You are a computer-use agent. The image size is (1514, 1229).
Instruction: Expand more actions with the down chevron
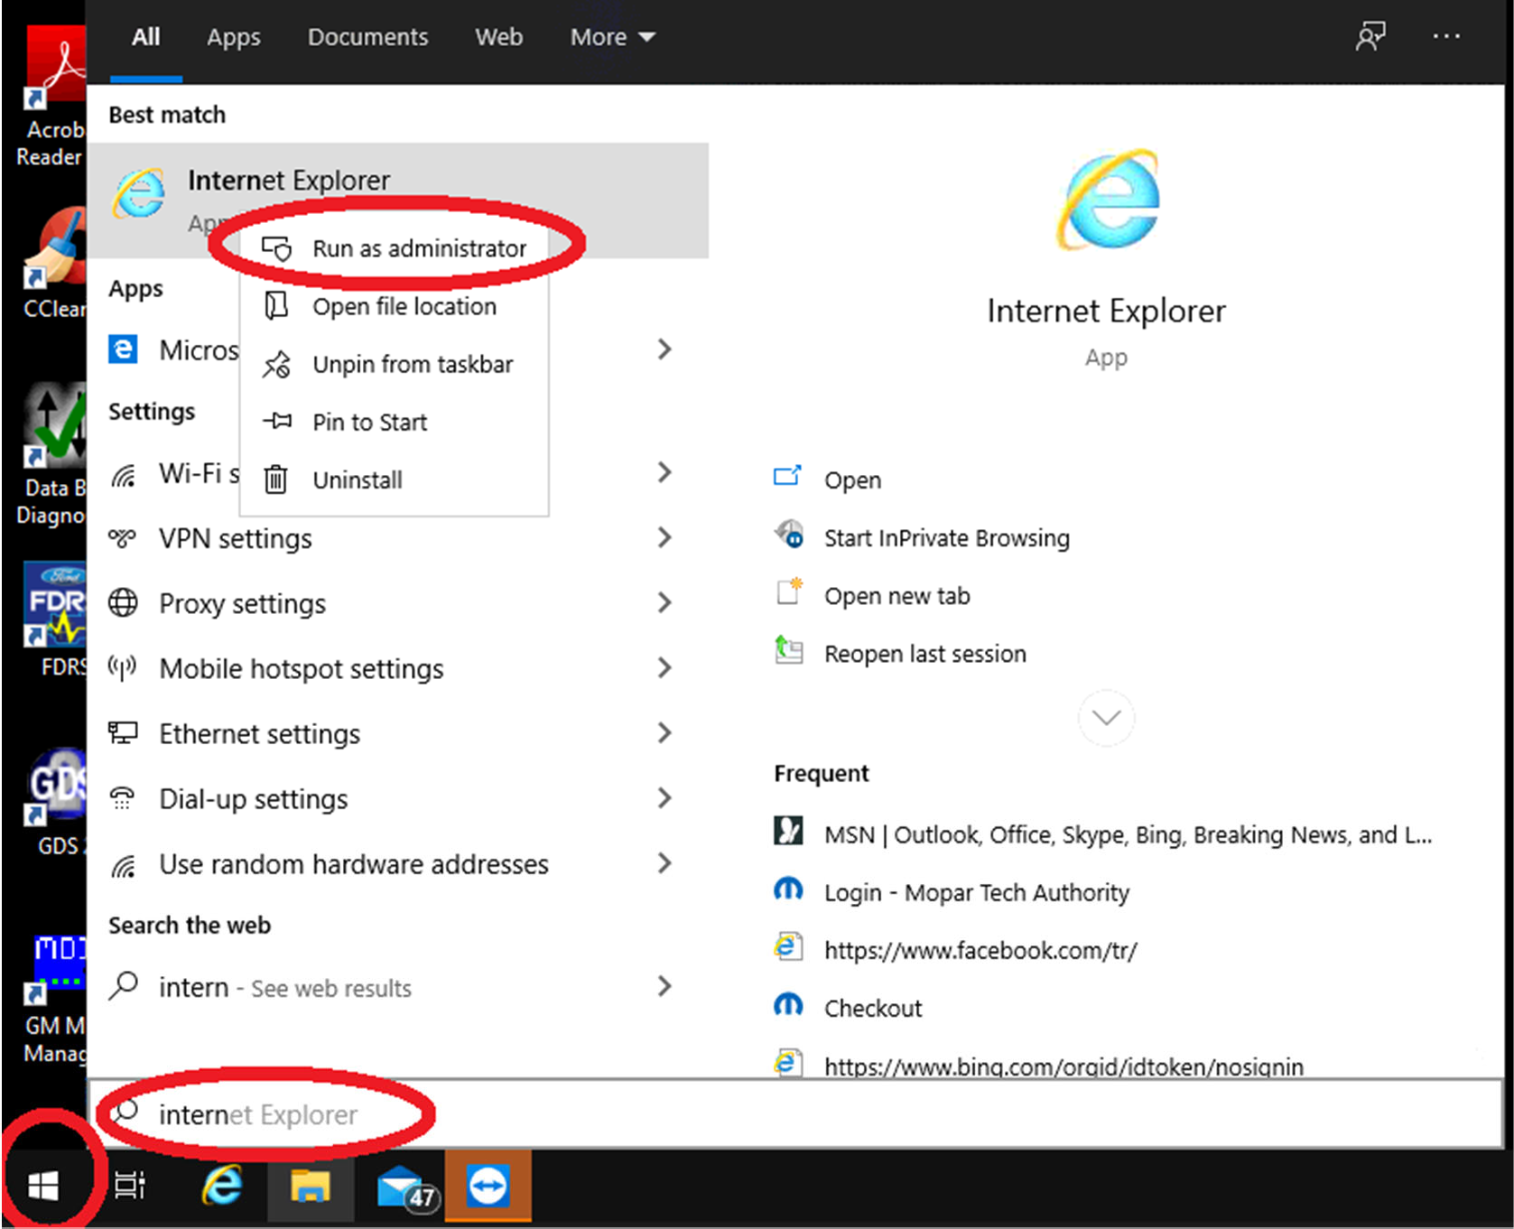pyautogui.click(x=1106, y=718)
